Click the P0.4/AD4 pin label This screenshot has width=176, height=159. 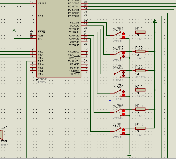(x=74, y=7)
